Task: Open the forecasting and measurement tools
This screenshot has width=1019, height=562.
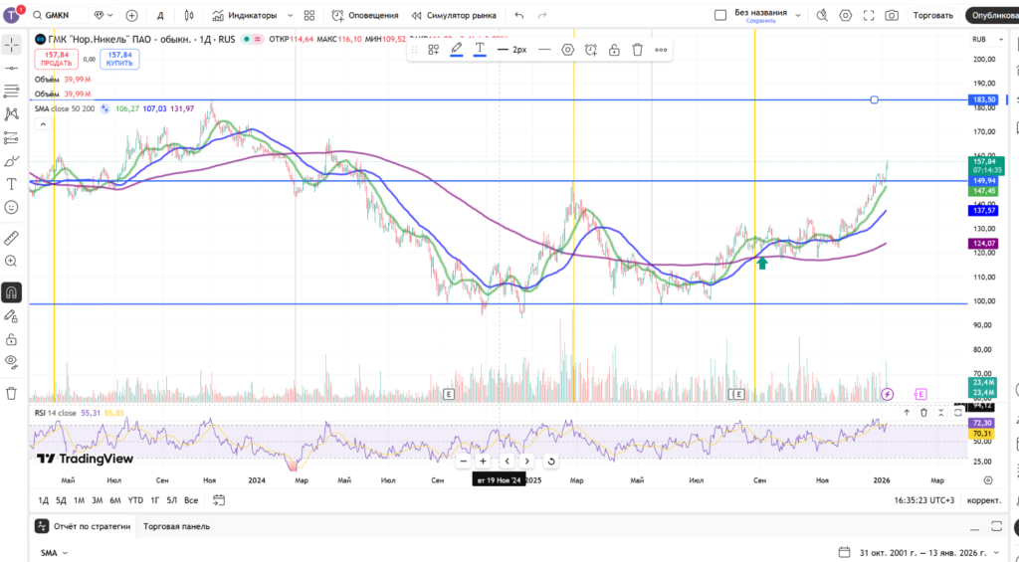Action: coord(11,137)
